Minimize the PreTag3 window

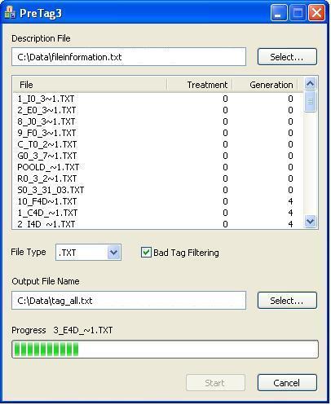[x=279, y=13]
